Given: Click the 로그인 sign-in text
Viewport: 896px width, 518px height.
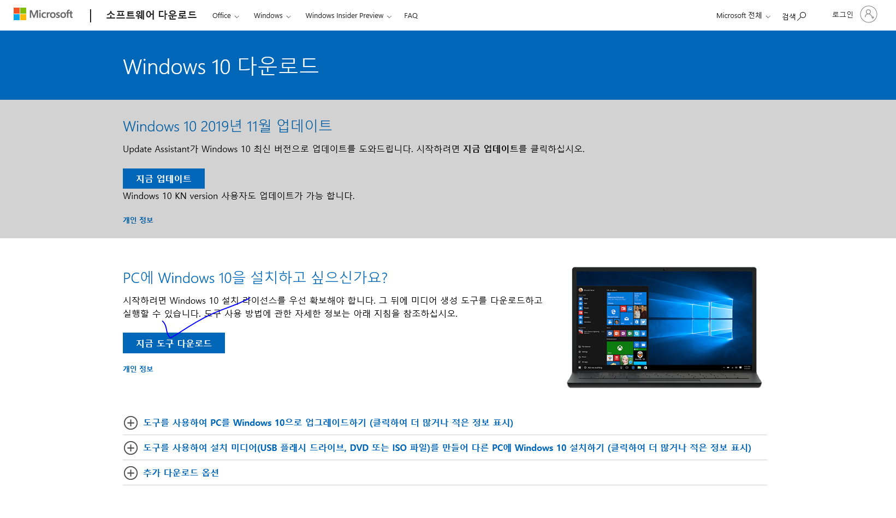Looking at the screenshot, I should point(842,15).
